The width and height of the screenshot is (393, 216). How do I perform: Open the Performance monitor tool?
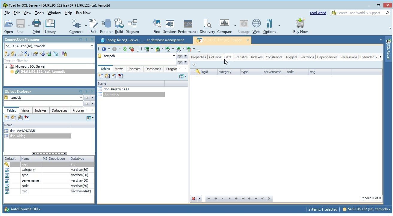coord(188,26)
